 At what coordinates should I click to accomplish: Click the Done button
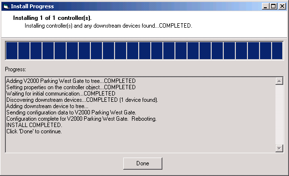coord(143,163)
